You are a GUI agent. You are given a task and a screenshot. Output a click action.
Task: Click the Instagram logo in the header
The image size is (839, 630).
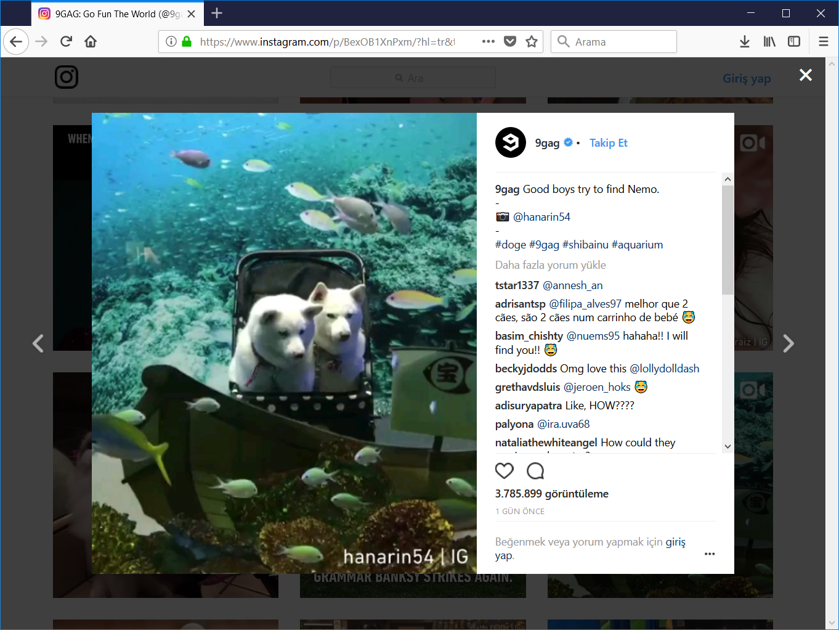click(67, 76)
